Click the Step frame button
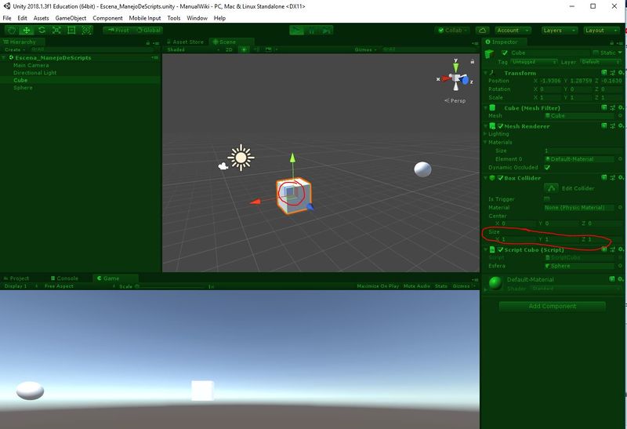 point(326,31)
